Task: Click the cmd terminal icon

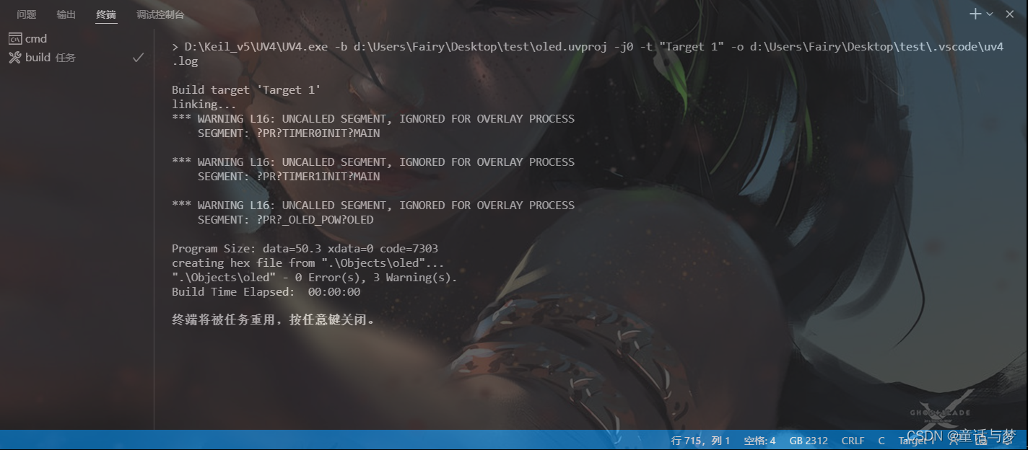Action: coord(14,39)
